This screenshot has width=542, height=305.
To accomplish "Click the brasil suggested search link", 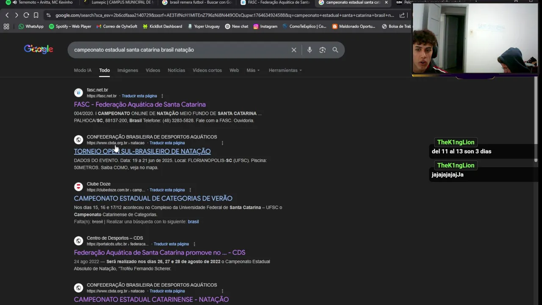I will (193, 222).
